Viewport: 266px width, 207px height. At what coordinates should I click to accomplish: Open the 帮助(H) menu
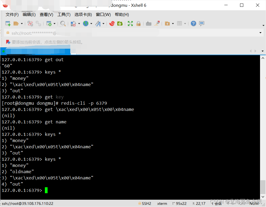(122, 15)
